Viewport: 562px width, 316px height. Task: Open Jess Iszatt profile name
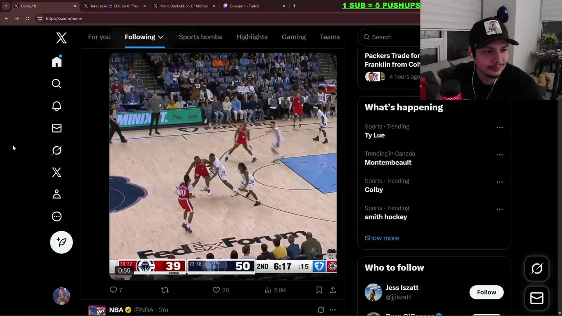(x=402, y=288)
